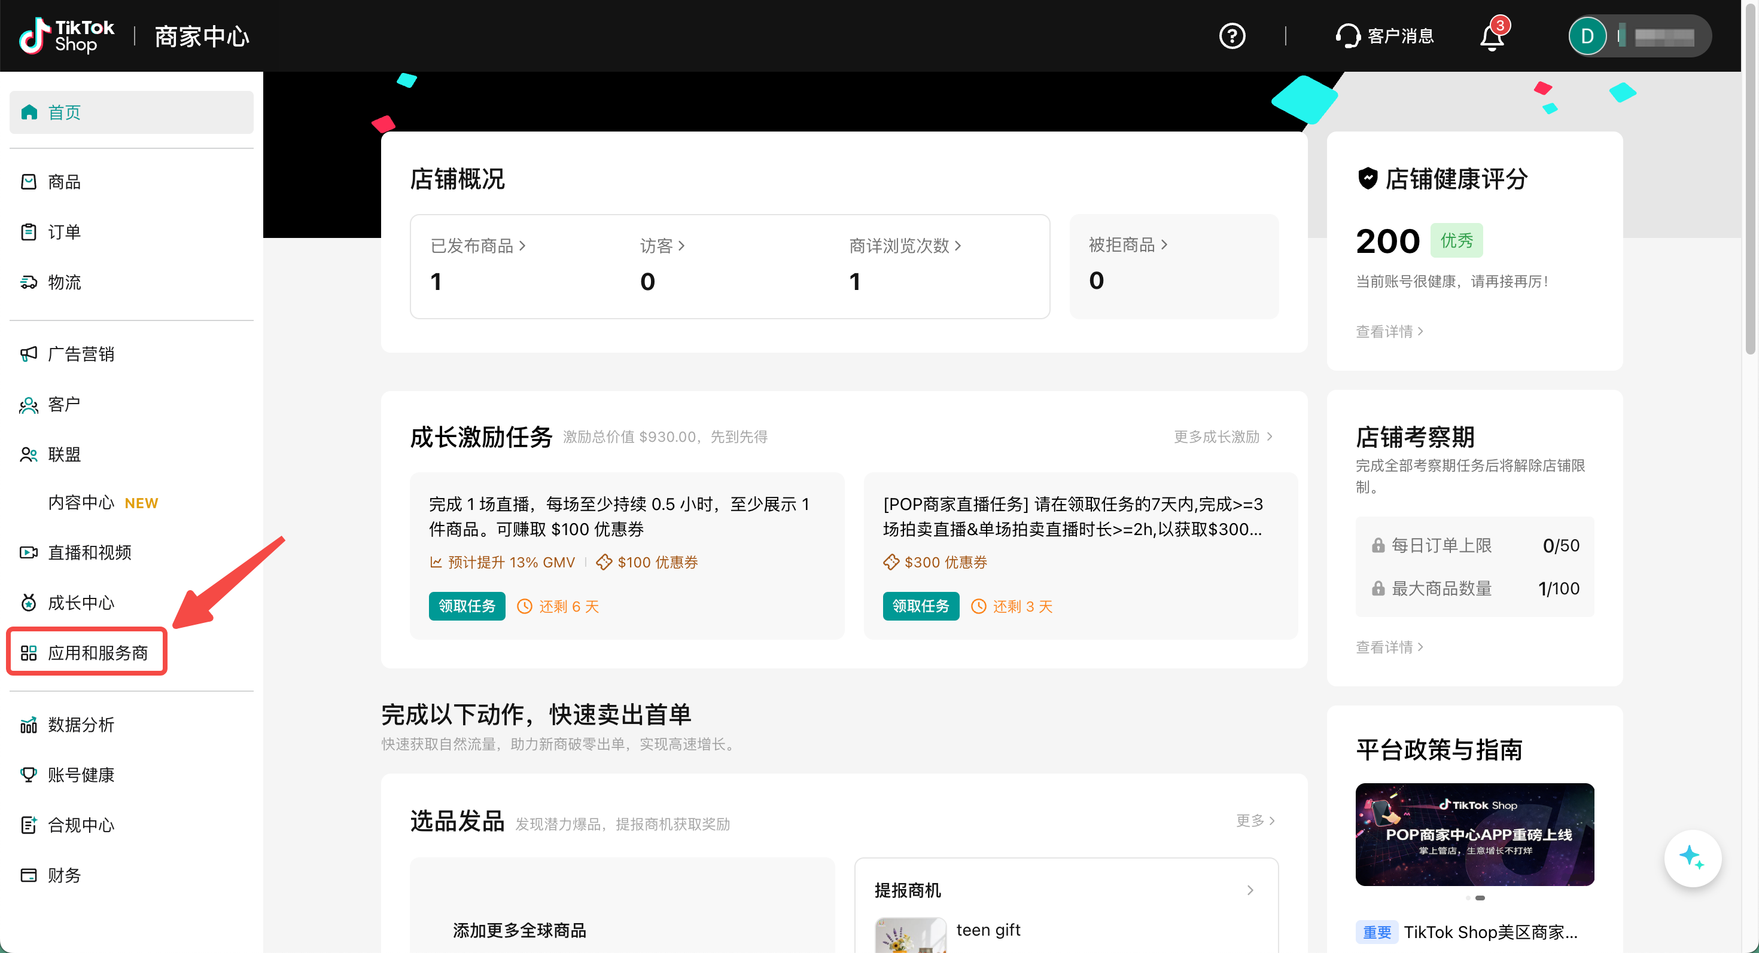Click the 合规中心 document icon

[x=29, y=824]
